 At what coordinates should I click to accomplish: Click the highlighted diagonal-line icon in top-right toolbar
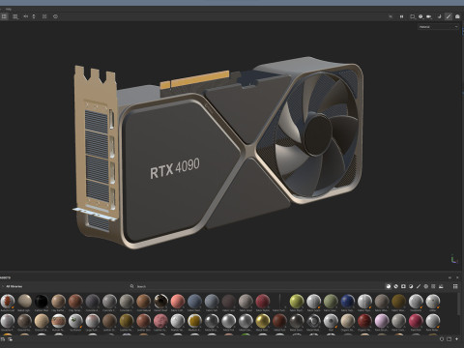(x=449, y=16)
